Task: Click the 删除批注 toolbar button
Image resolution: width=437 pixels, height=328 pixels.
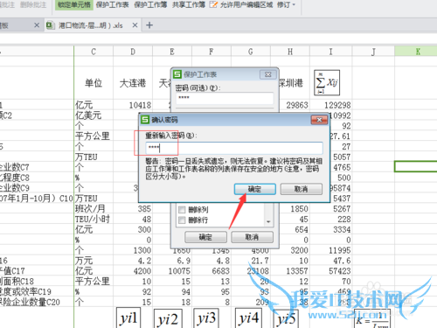Action: click(x=33, y=4)
